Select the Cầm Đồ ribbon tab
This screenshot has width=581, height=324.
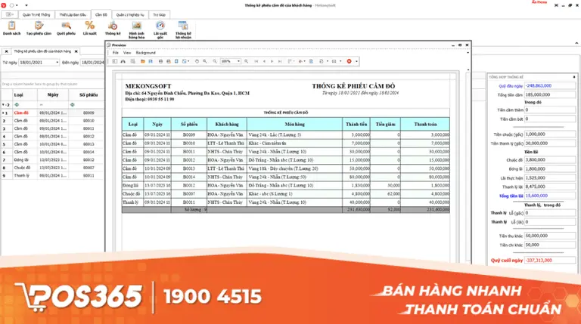click(x=101, y=15)
